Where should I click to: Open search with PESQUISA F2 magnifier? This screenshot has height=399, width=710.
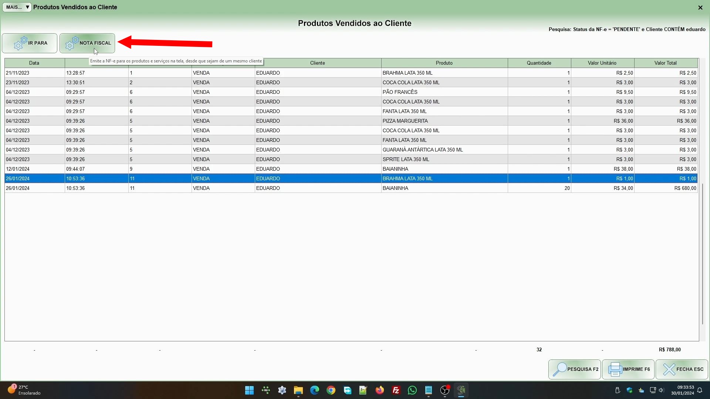(574, 369)
